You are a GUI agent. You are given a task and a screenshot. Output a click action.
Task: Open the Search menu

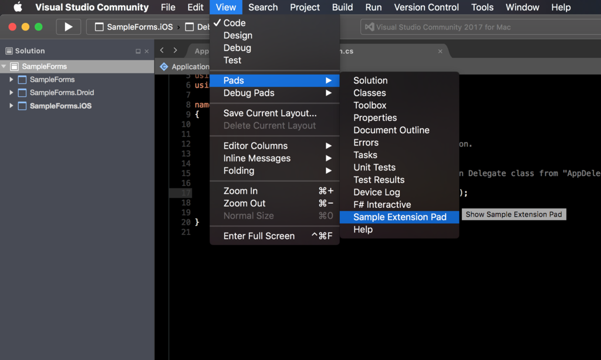263,7
